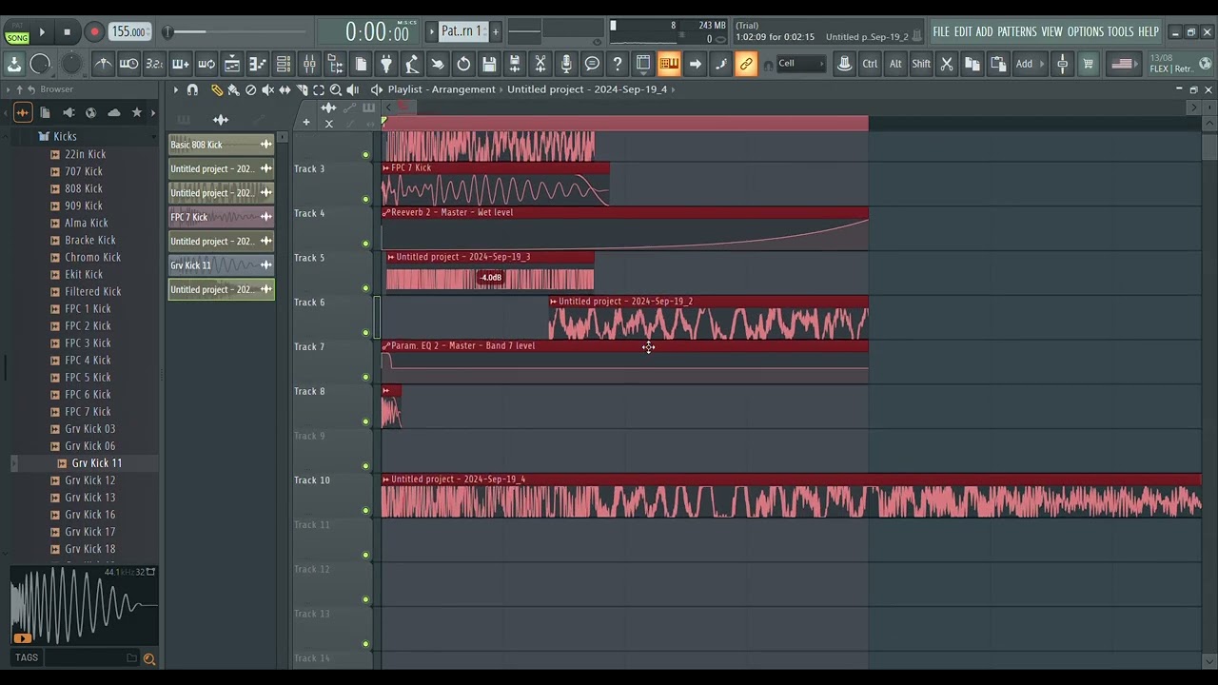Switch to SONG mode toggle
The height and width of the screenshot is (685, 1218).
(17, 38)
